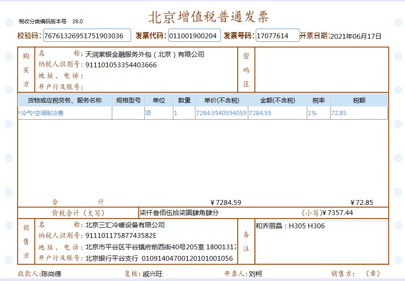This screenshot has height=281, width=405.
Task: Click the 备注 label
Action: pyautogui.click(x=246, y=241)
